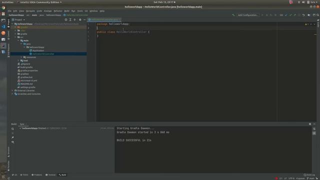Click the Postman orange icon in dock
The image size is (320, 180).
(3, 33)
